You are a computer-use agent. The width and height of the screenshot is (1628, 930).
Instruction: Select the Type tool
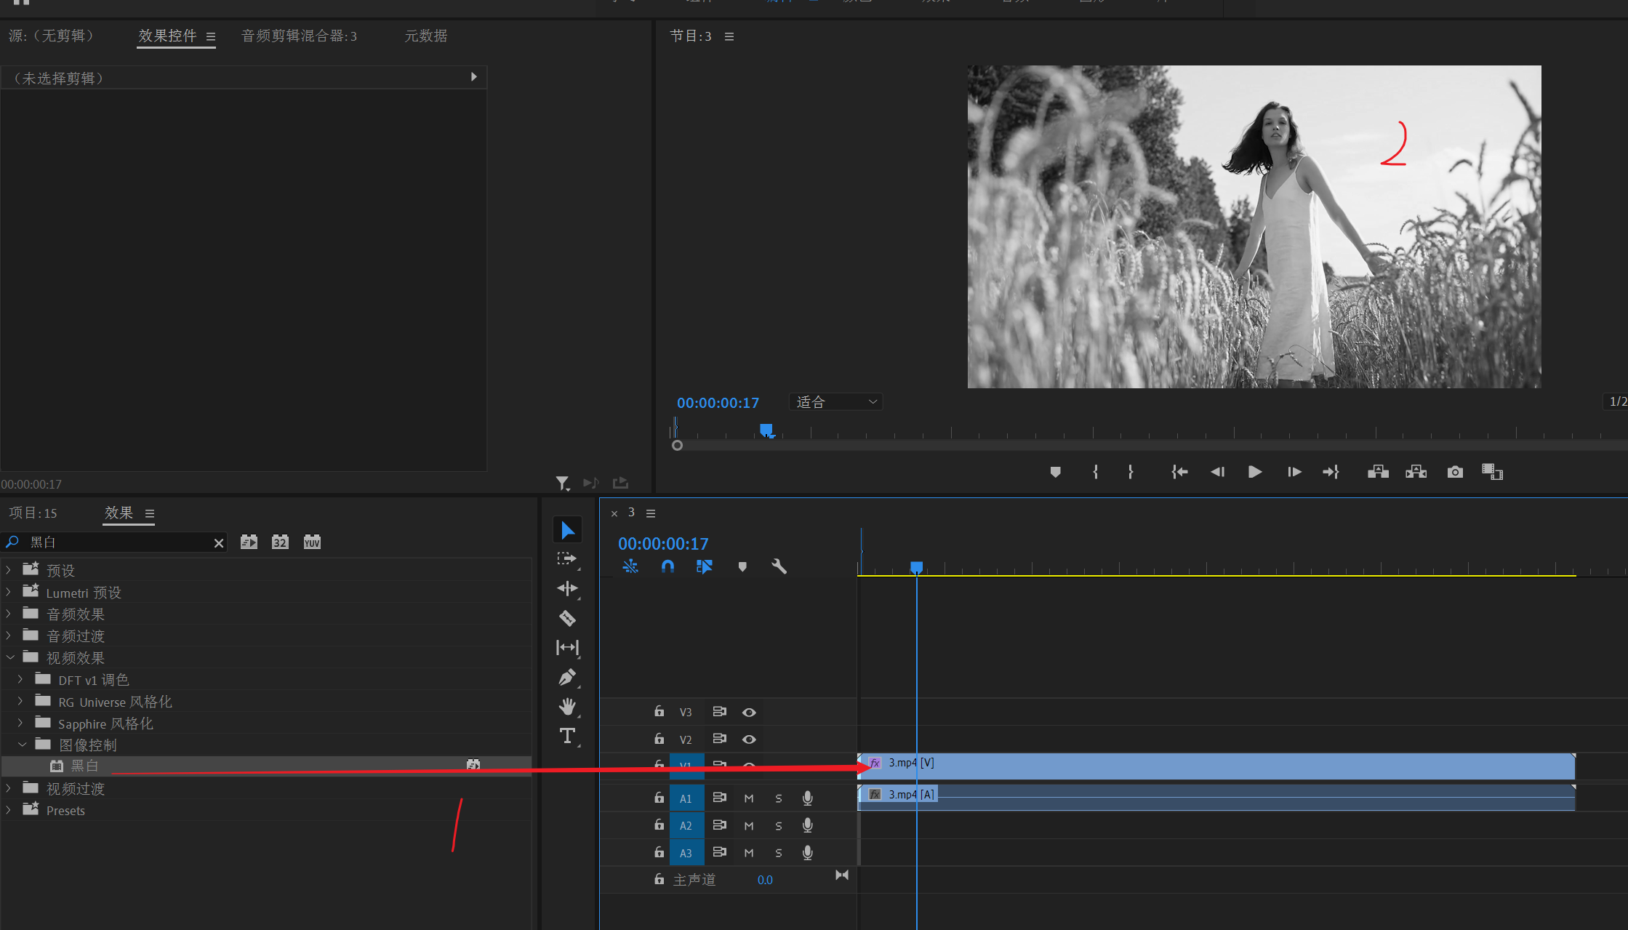coord(567,736)
